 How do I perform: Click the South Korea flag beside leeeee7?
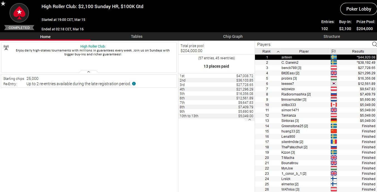point(333,84)
